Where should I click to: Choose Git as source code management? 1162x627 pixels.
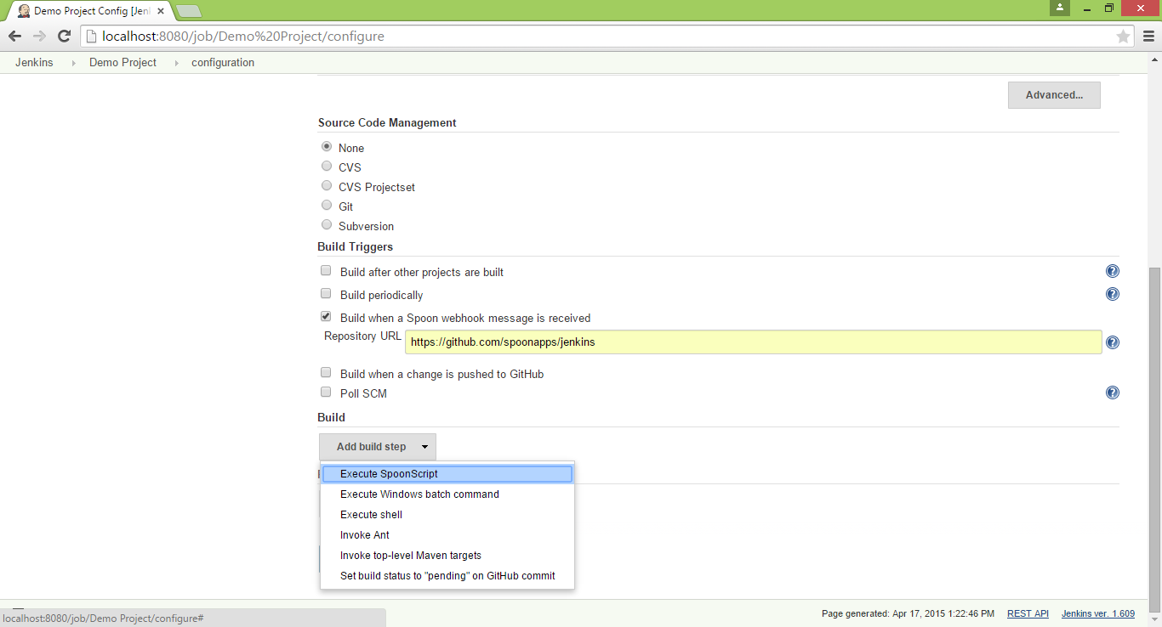327,206
